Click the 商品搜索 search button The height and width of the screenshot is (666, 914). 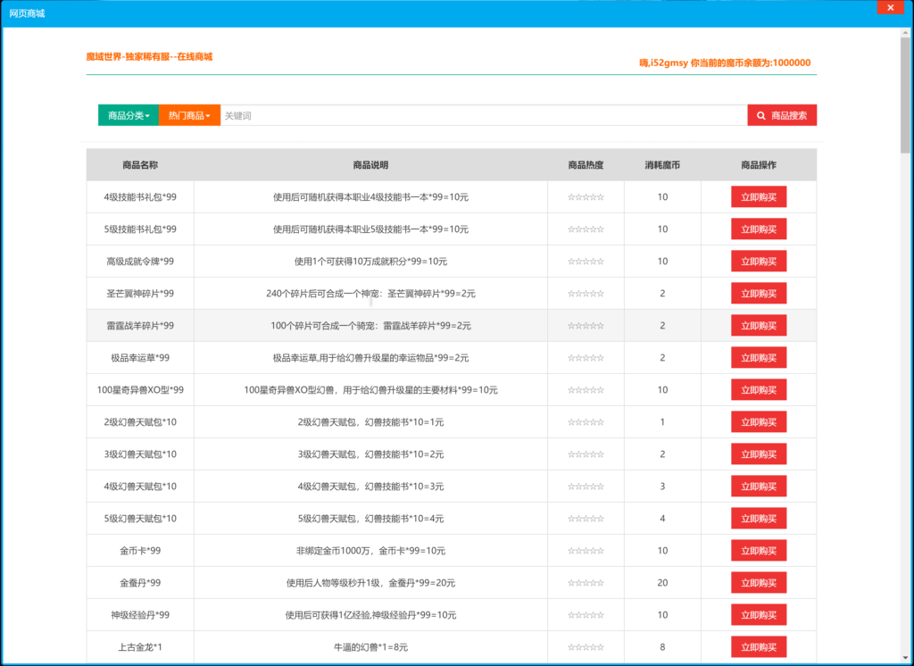pyautogui.click(x=782, y=115)
